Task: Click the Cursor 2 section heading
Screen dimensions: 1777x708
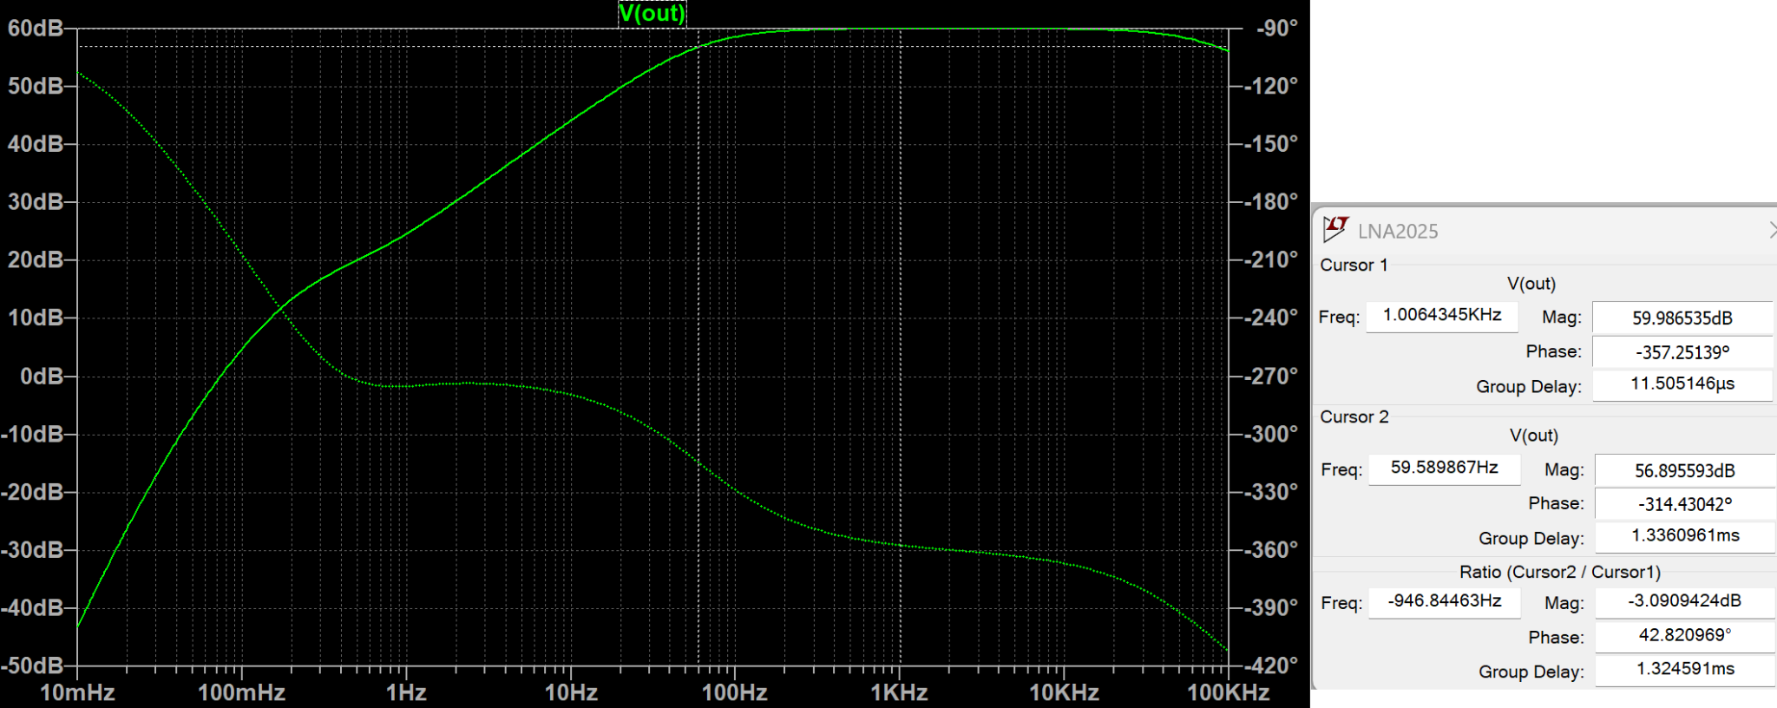Action: tap(1354, 416)
